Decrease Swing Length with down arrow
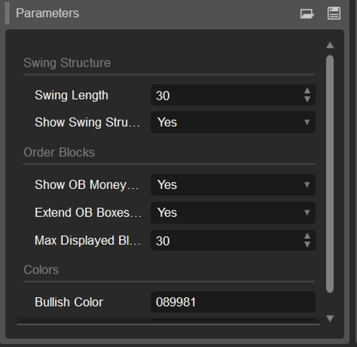 307,99
